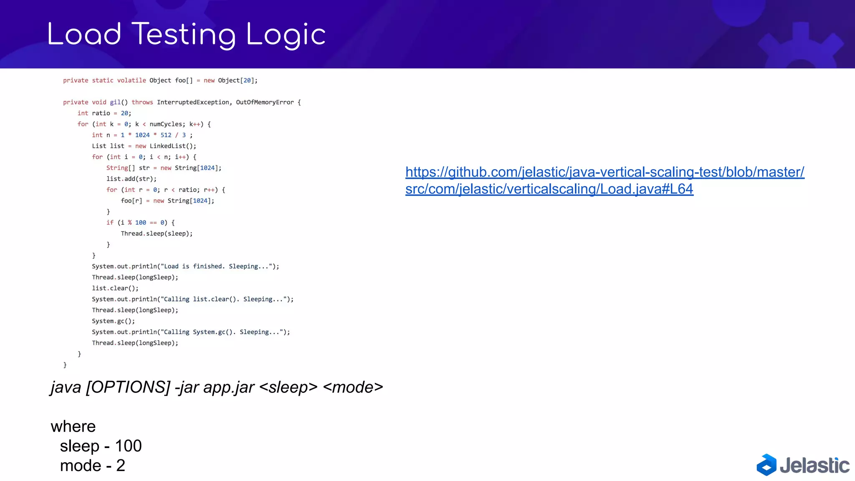The width and height of the screenshot is (855, 481).
Task: Select the 'Calling System.gc(). Sleeping...' println line
Action: pos(191,332)
